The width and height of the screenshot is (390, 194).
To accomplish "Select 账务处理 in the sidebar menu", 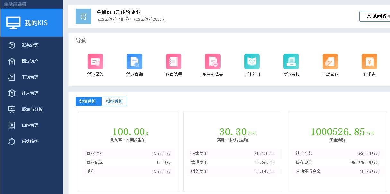I will (x=31, y=45).
